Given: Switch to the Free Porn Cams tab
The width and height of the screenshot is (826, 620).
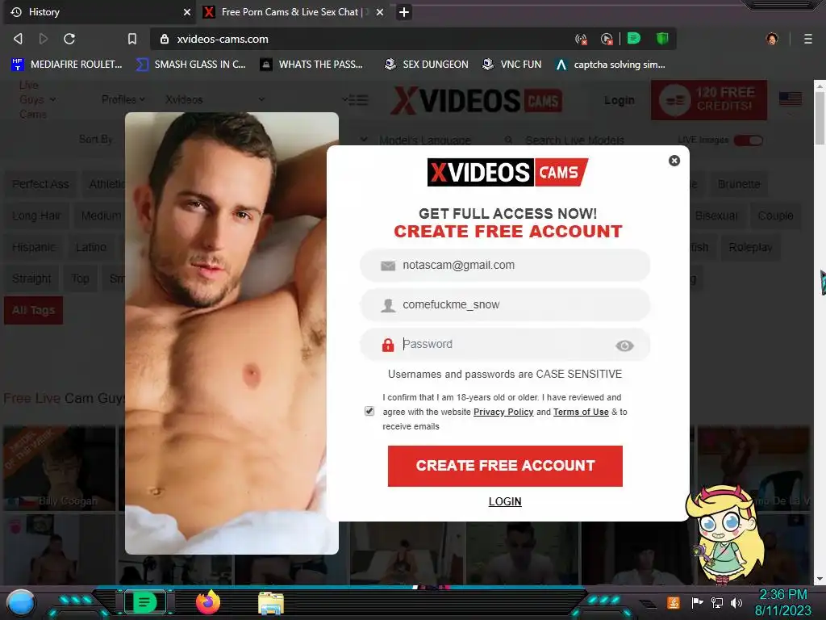Looking at the screenshot, I should [x=294, y=12].
